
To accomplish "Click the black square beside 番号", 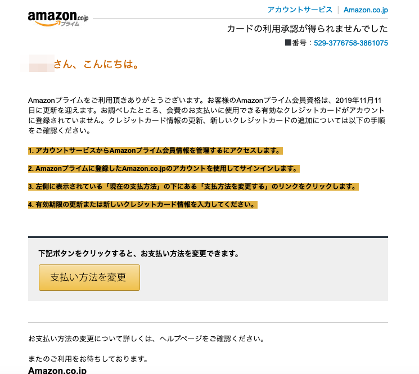I will coord(288,43).
